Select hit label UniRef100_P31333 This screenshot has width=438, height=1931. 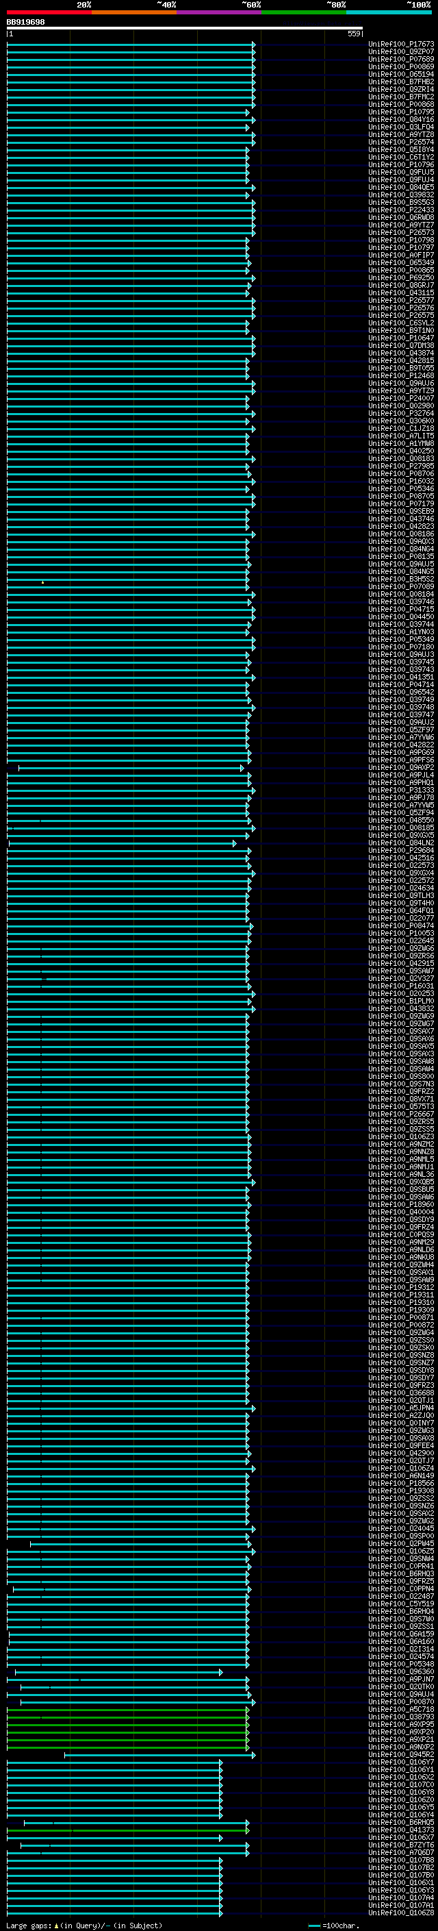point(401,790)
